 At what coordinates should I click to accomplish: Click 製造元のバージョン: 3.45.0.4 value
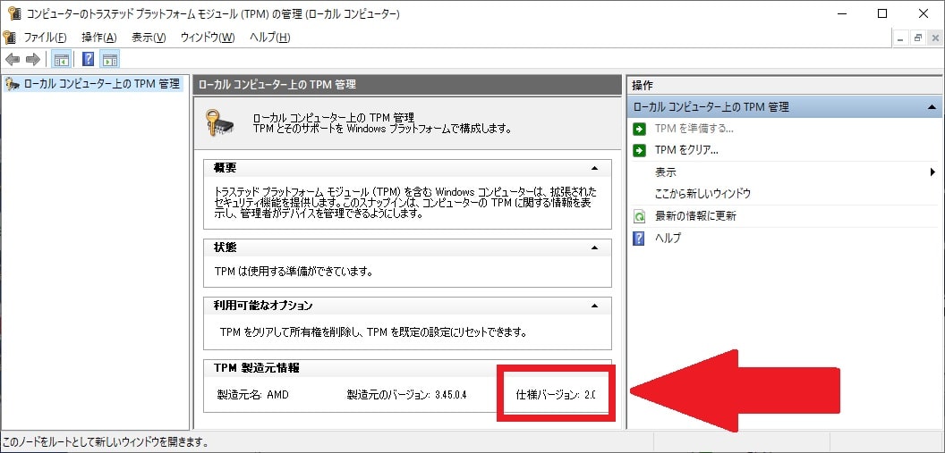pyautogui.click(x=407, y=395)
